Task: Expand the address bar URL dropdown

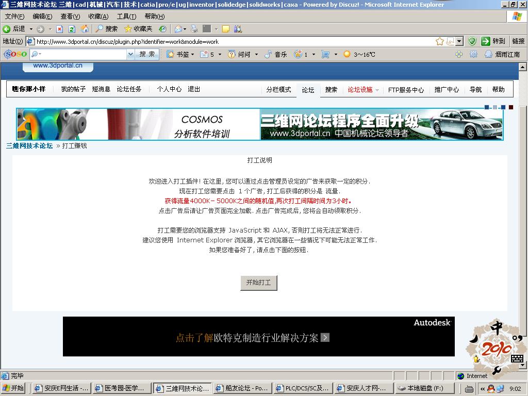Action: [459, 41]
